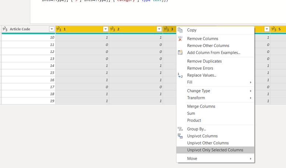Open the Article Code column filter dropdown
Image resolution: width=286 pixels, height=168 pixels.
52,29
